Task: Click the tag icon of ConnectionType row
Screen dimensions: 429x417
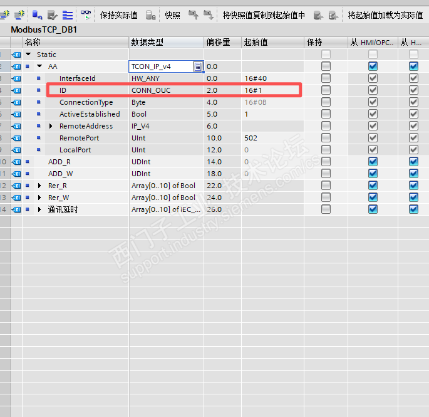Action: 16,102
